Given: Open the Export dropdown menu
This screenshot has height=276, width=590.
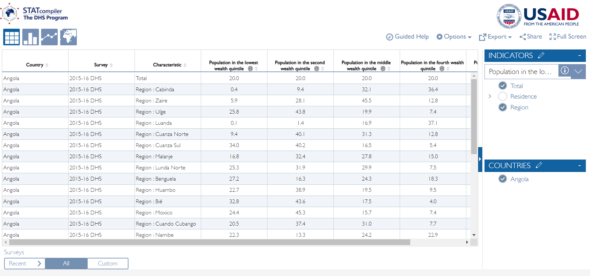Looking at the screenshot, I should (495, 37).
